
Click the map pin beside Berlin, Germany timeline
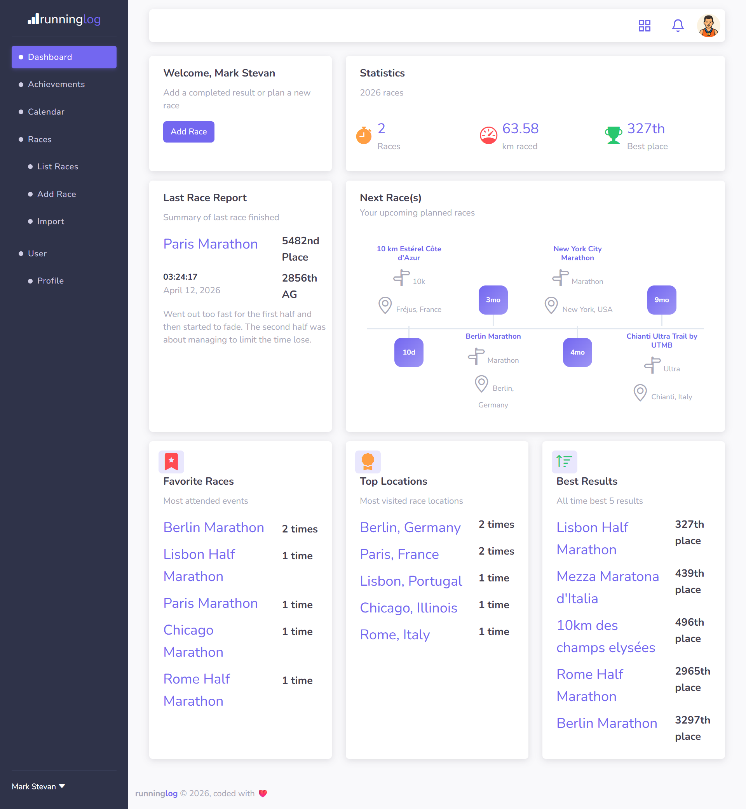point(481,384)
